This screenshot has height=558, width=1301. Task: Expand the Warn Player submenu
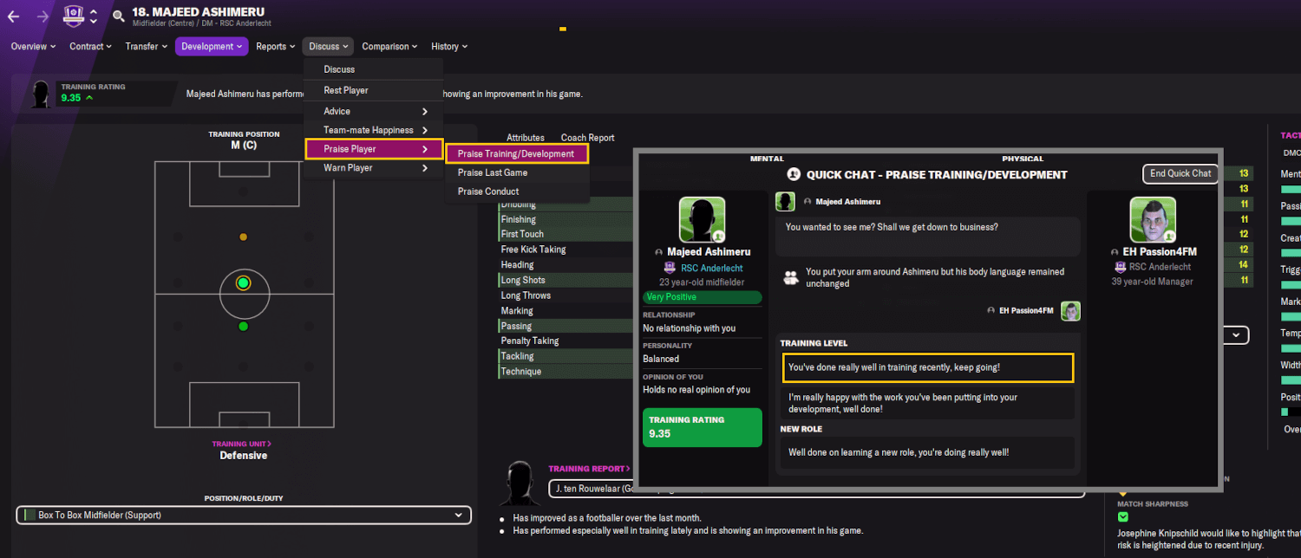(x=373, y=168)
